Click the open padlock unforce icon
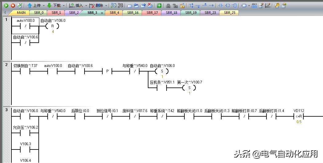Screen dimensions: 323x163 click(x=175, y=6)
